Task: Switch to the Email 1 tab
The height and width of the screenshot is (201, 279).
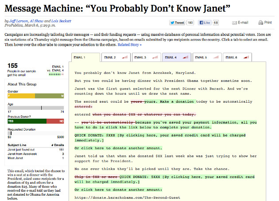Action: click(85, 57)
